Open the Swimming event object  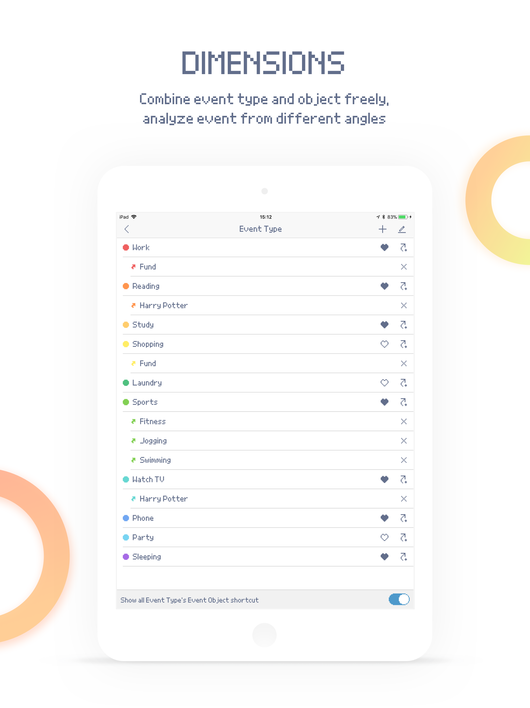tap(155, 460)
